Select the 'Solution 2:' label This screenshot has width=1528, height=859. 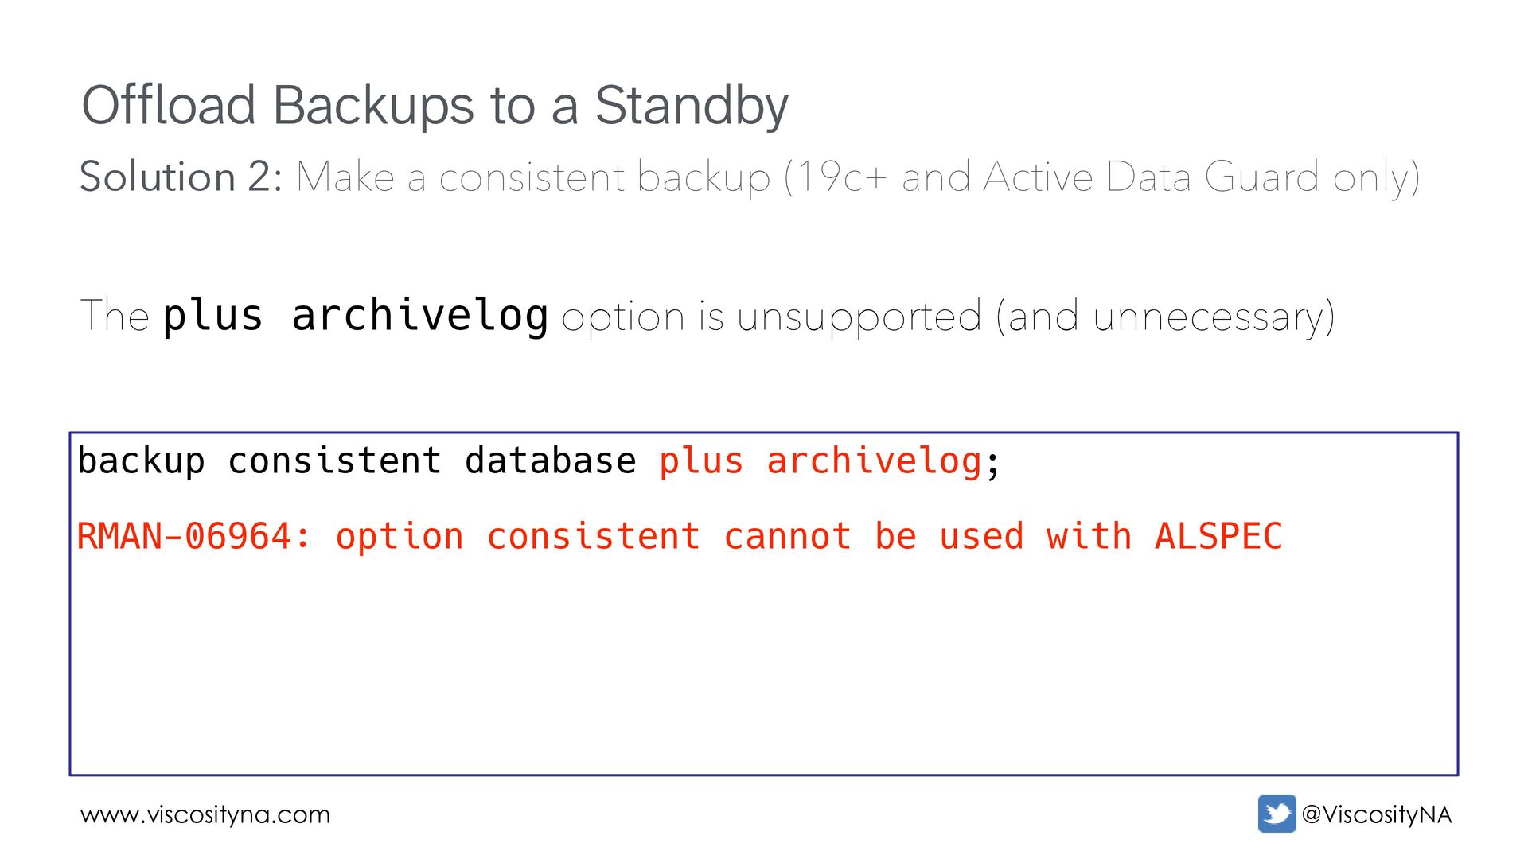[x=181, y=177]
